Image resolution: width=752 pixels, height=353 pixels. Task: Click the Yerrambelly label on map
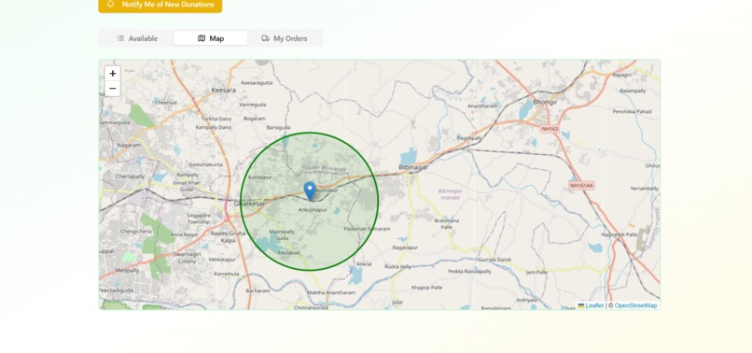point(644,189)
